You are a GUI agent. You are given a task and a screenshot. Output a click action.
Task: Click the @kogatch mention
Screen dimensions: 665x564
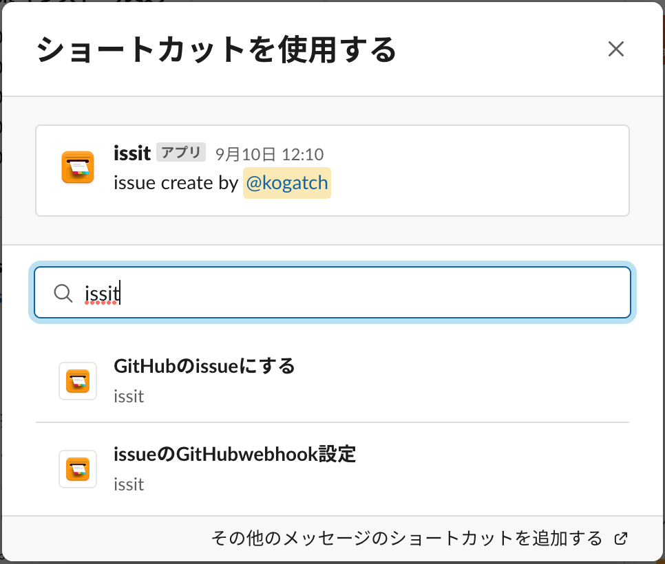287,184
